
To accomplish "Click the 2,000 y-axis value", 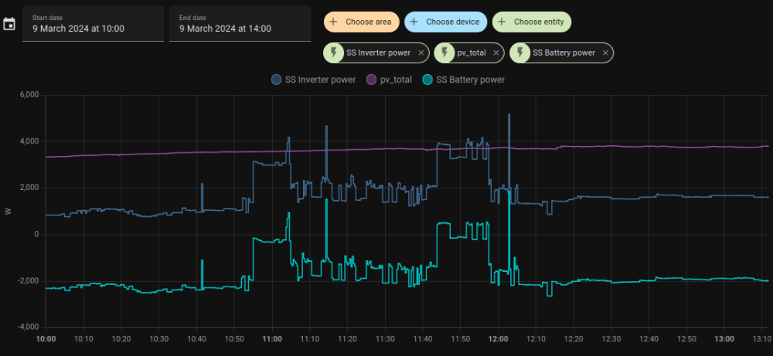I will pyautogui.click(x=31, y=188).
